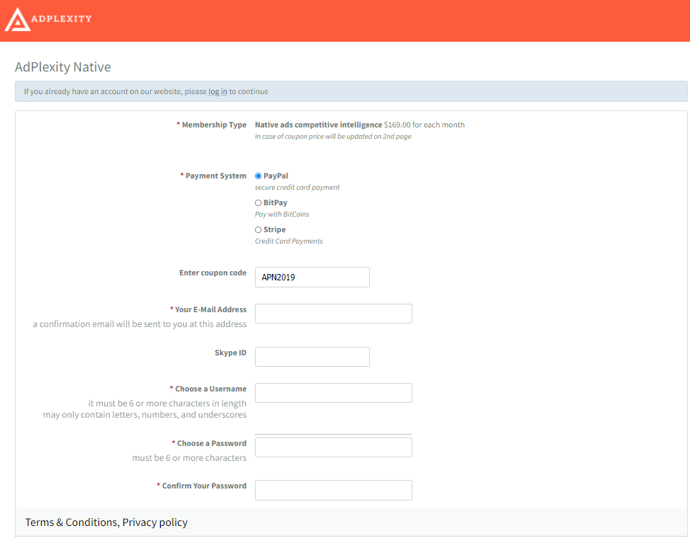The width and height of the screenshot is (690, 538).
Task: Click the "Credit Card Payments" description
Action: (x=288, y=241)
